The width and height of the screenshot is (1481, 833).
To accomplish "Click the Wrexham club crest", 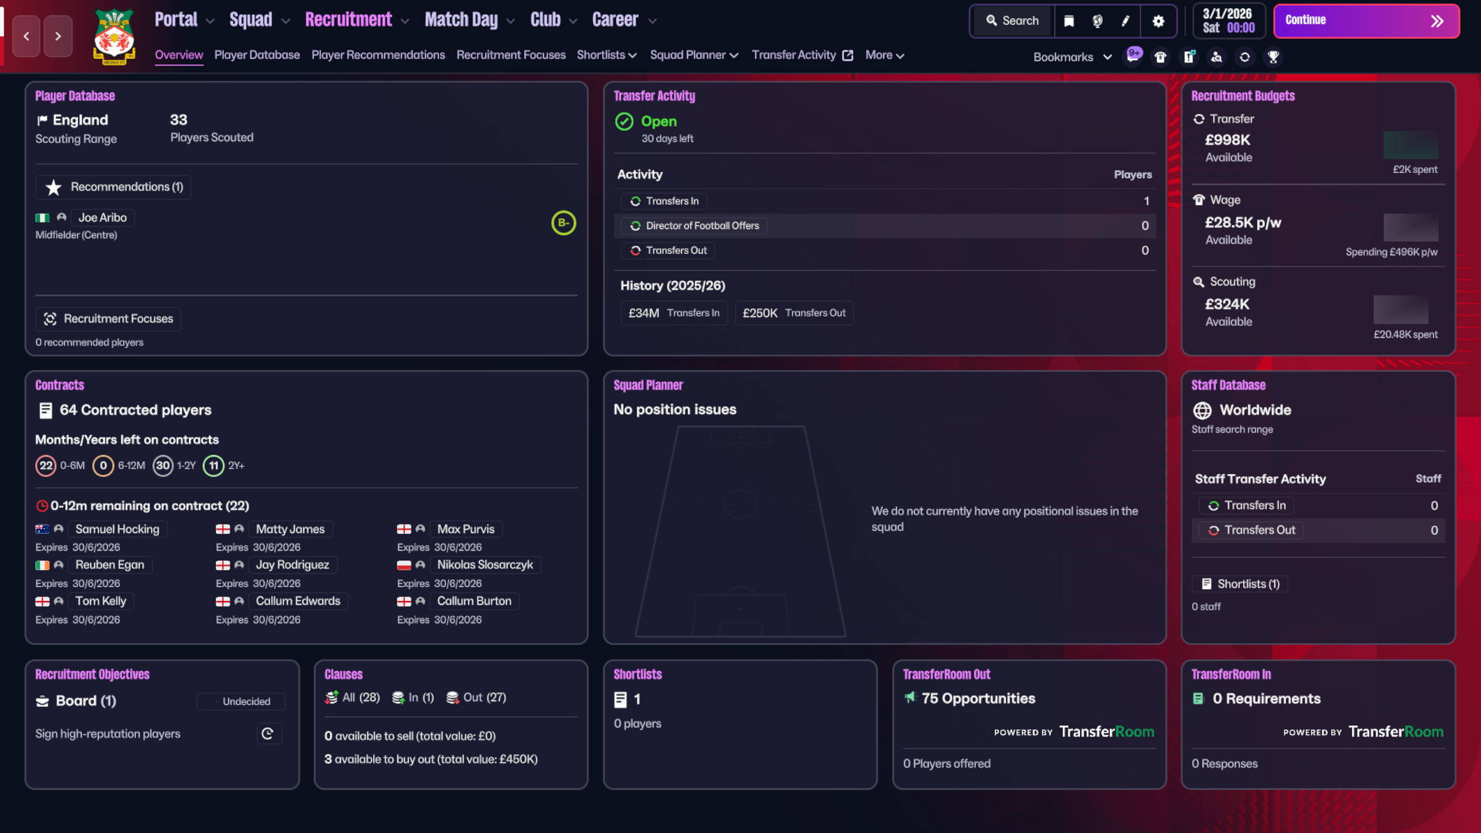I will pos(113,36).
